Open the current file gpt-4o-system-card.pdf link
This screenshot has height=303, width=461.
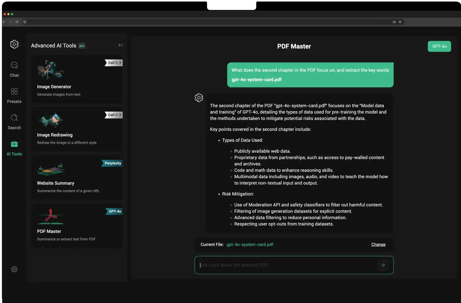coord(250,244)
